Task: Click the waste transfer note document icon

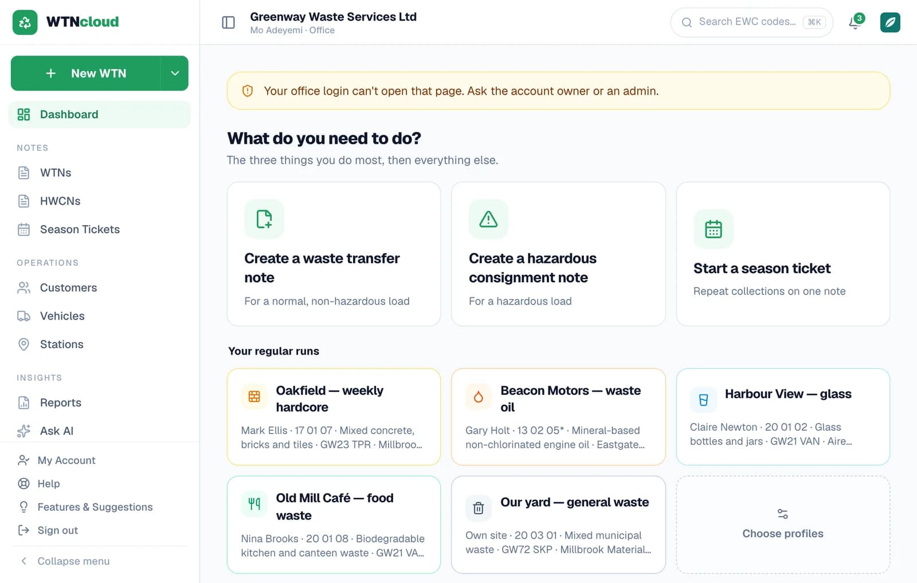Action: (x=264, y=219)
